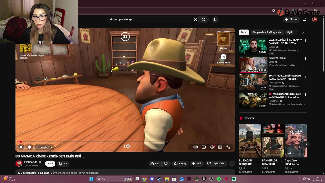Open the Oluştur create button
Screen dimensions: 325x183
pyautogui.click(x=291, y=19)
